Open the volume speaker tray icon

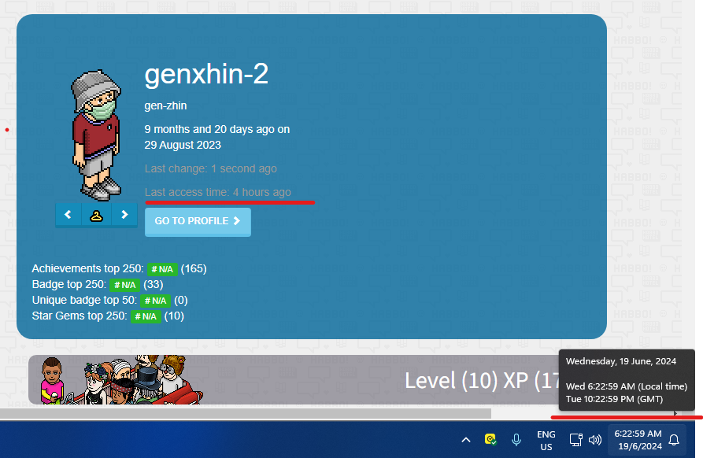[x=595, y=440]
